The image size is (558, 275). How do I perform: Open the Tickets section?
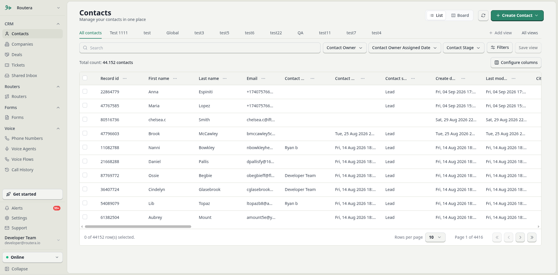tap(33, 65)
